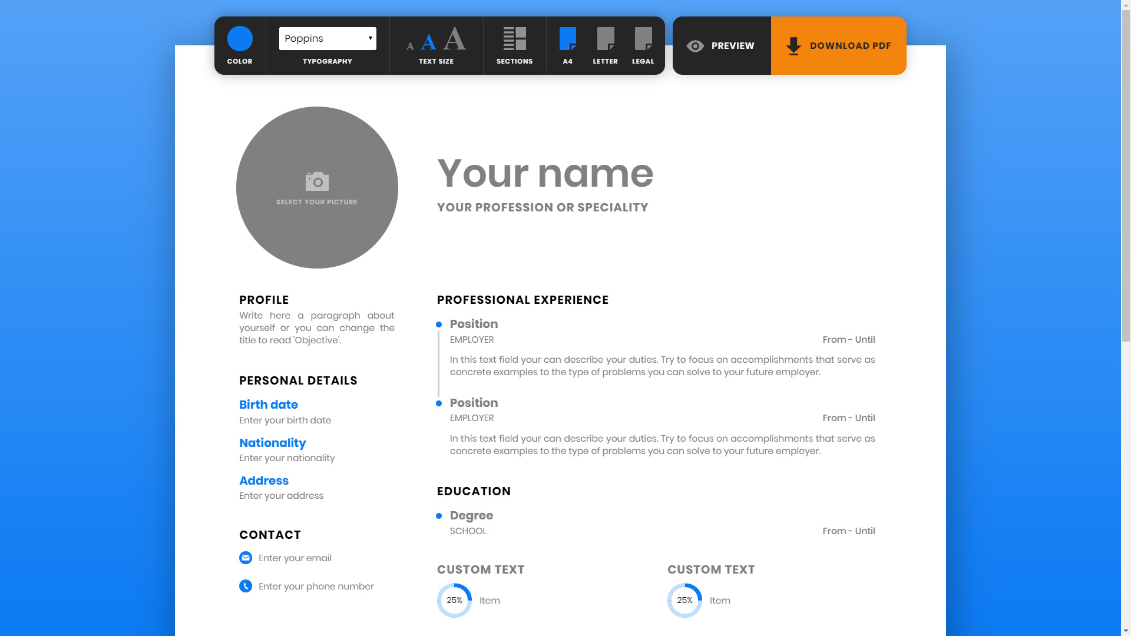1131x636 pixels.
Task: Click the email envelope icon
Action: tap(246, 558)
